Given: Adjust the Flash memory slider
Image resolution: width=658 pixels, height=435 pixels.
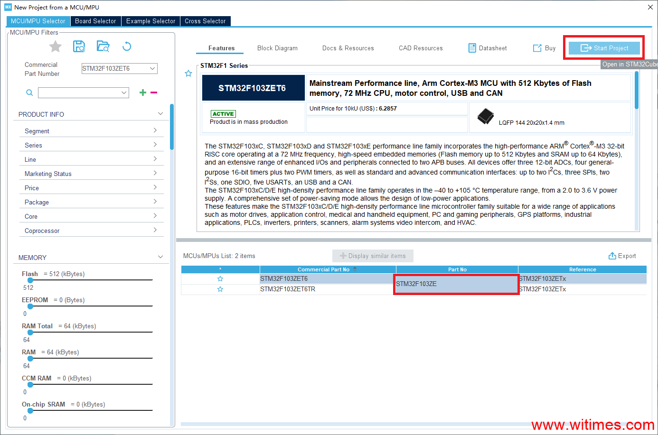Looking at the screenshot, I should [x=30, y=280].
